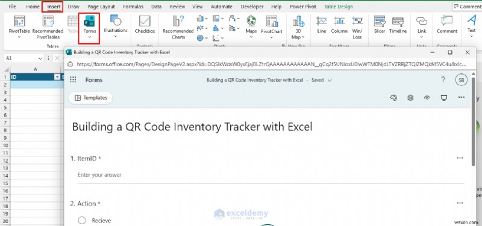Open the Forms theme palette
This screenshot has width=482, height=226.
click(x=393, y=98)
